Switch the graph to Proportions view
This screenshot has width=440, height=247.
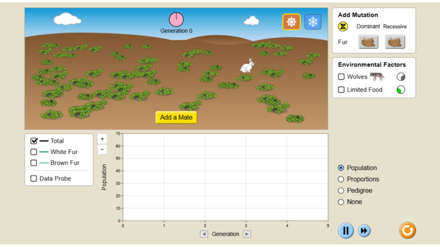pyautogui.click(x=341, y=179)
